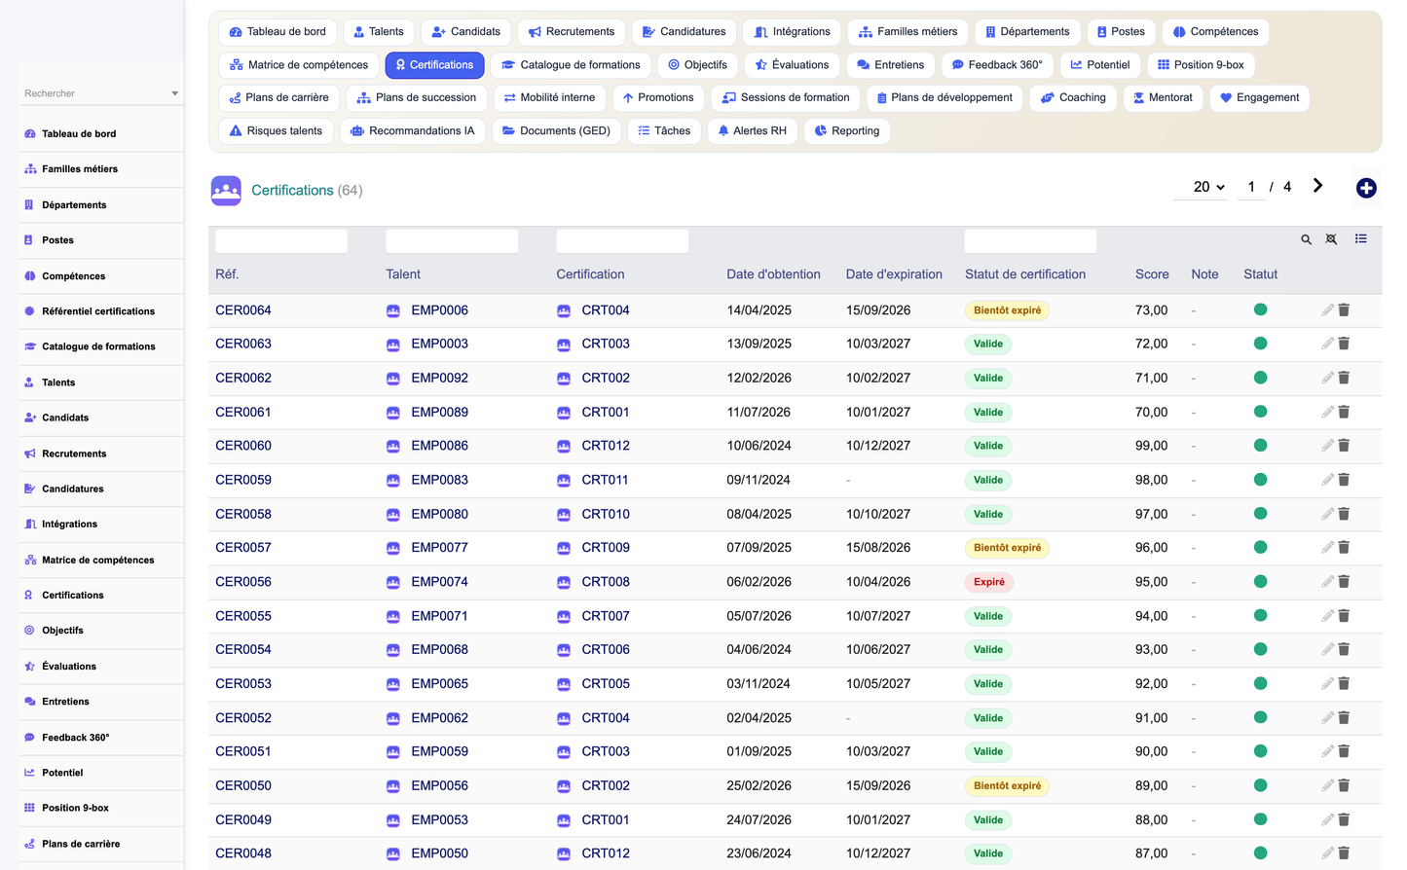Open the Reporting tab
Image resolution: width=1407 pixels, height=870 pixels.
click(x=847, y=130)
